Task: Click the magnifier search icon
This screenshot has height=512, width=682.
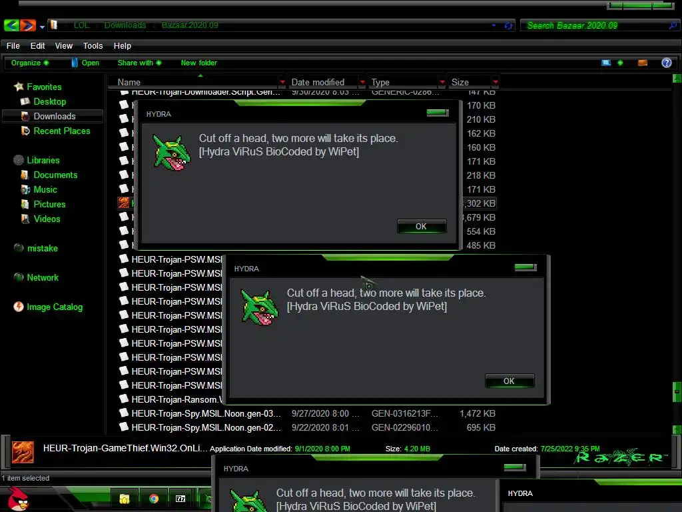Action: (x=673, y=25)
